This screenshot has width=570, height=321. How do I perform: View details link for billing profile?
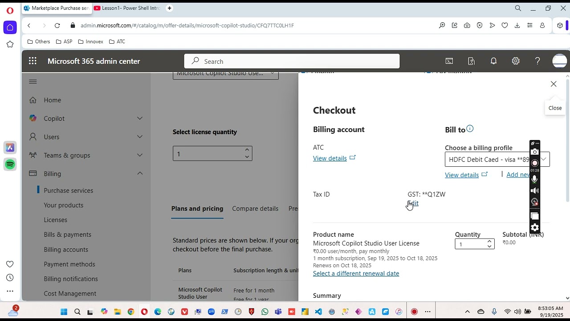[x=462, y=175]
